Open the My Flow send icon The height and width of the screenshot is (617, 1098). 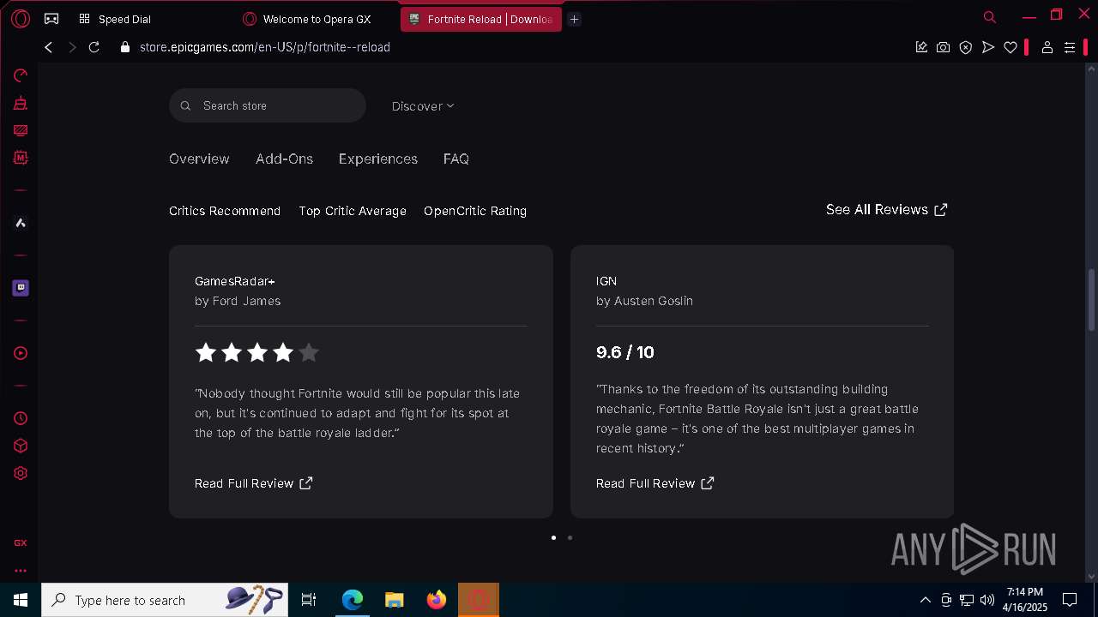pos(988,47)
